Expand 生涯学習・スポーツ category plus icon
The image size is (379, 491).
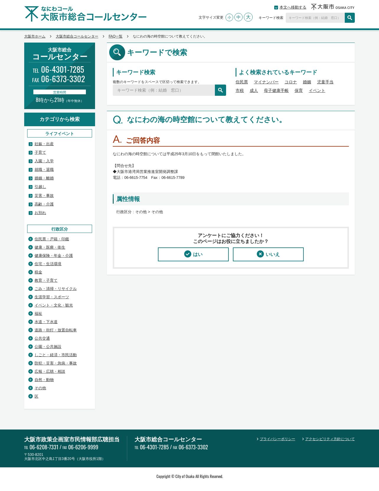point(30,297)
